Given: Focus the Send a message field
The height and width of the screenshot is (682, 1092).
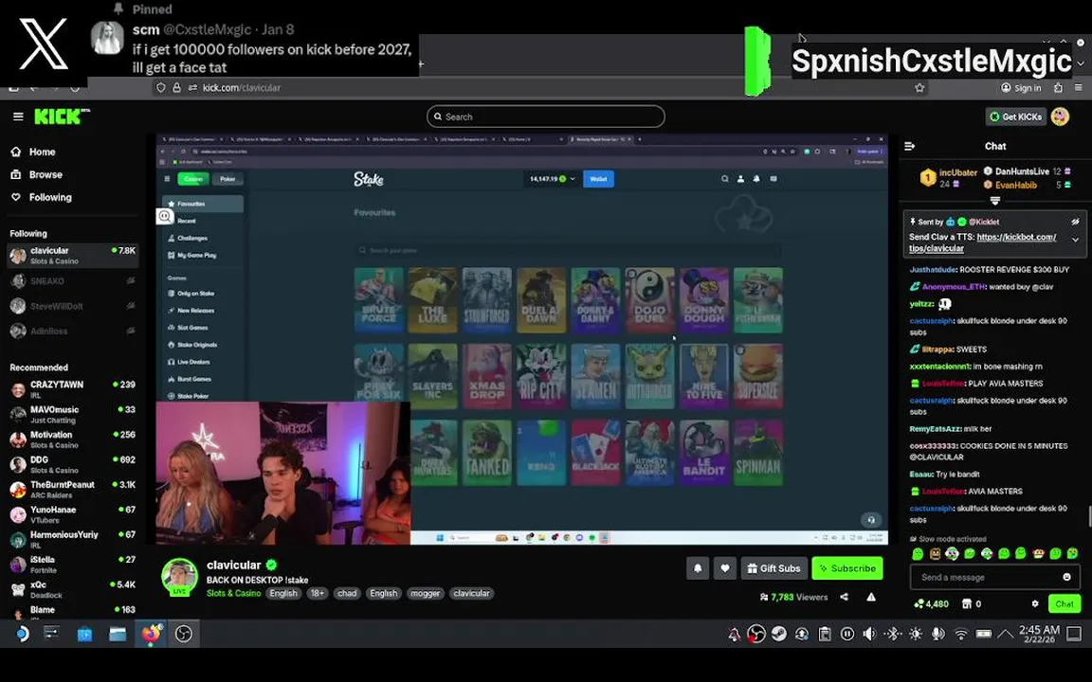Looking at the screenshot, I should pyautogui.click(x=994, y=577).
